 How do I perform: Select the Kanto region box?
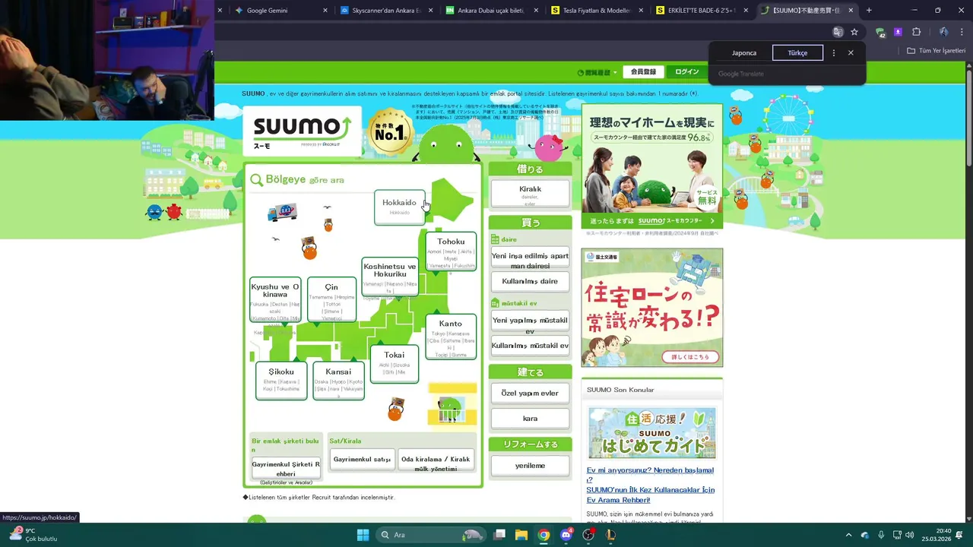451,337
